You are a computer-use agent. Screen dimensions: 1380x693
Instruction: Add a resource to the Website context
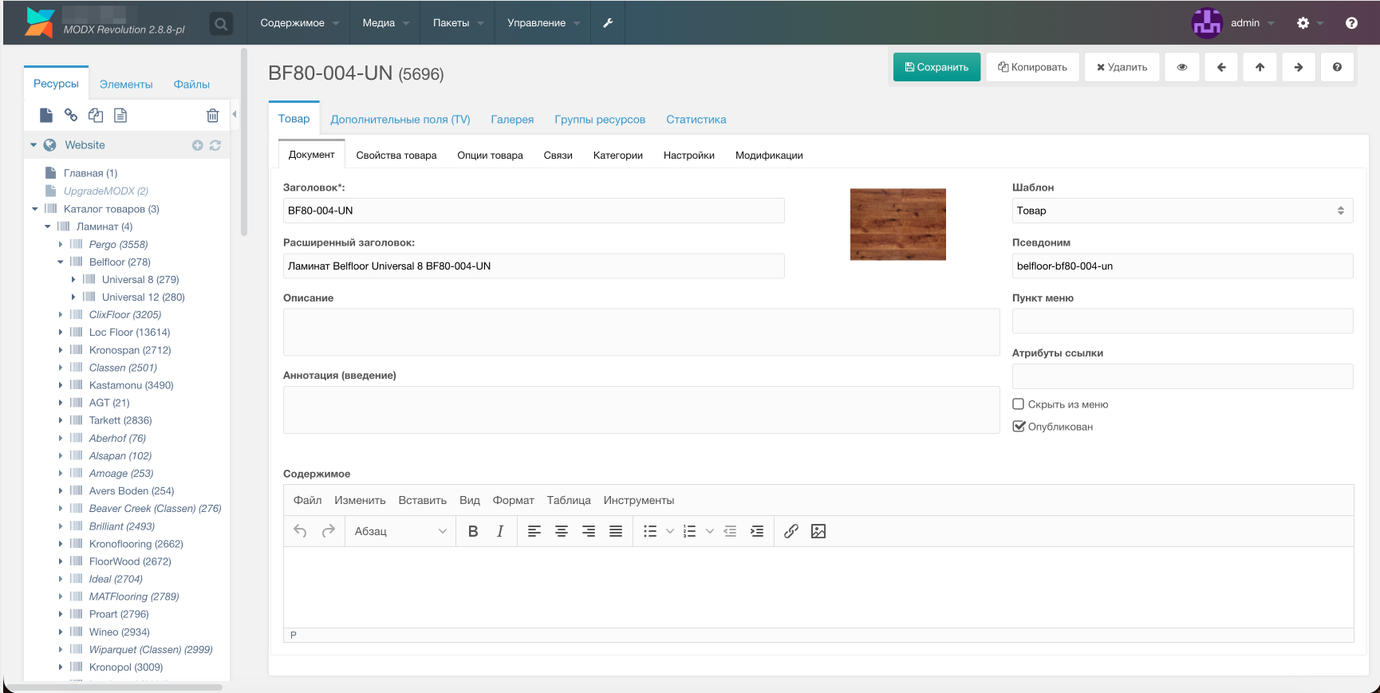coord(198,145)
